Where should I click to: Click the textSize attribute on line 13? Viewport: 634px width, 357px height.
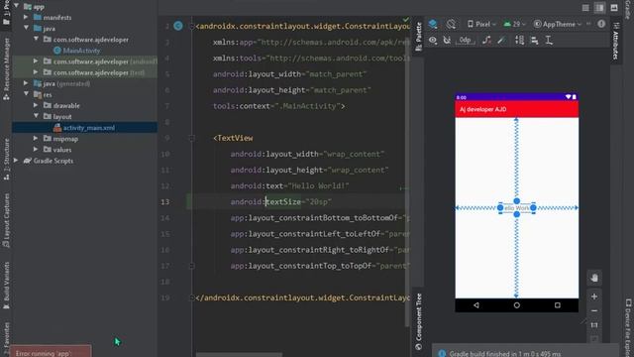(283, 201)
